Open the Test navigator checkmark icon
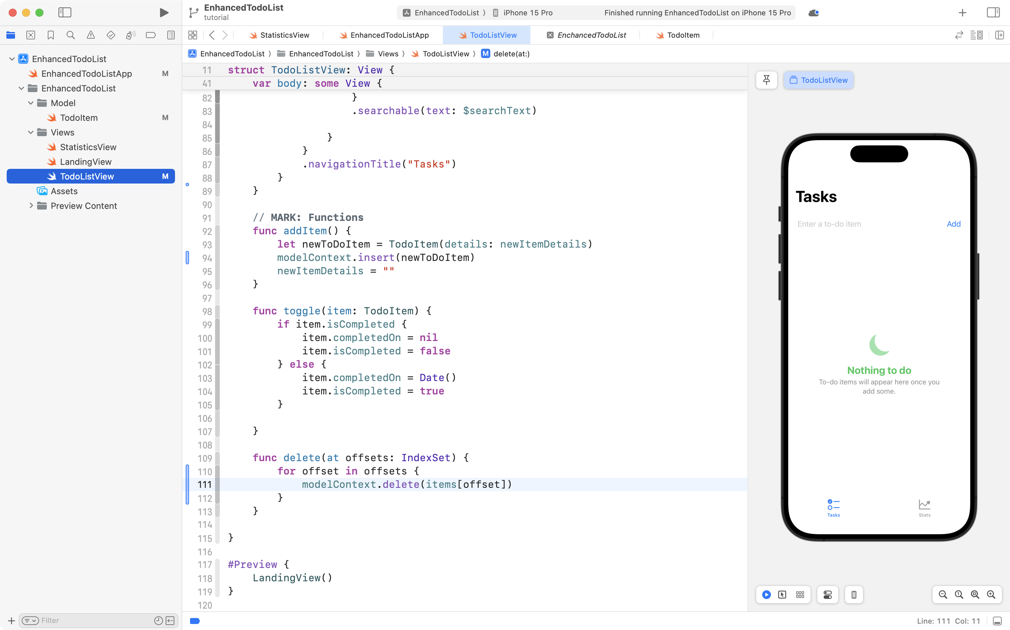 tap(111, 35)
